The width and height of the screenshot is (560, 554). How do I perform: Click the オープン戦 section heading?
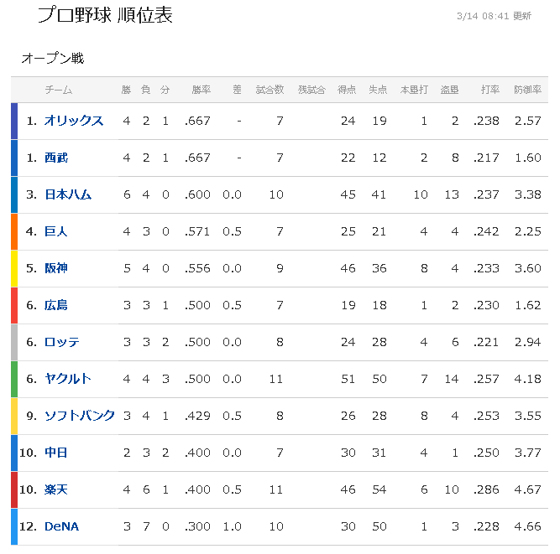click(x=53, y=58)
